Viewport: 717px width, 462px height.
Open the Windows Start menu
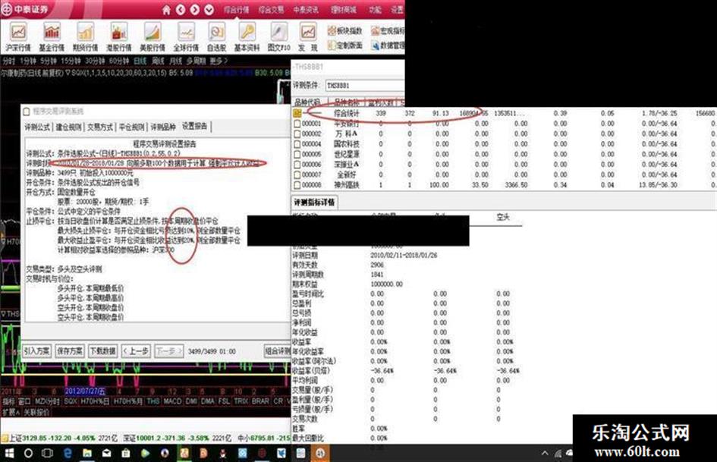(x=8, y=454)
